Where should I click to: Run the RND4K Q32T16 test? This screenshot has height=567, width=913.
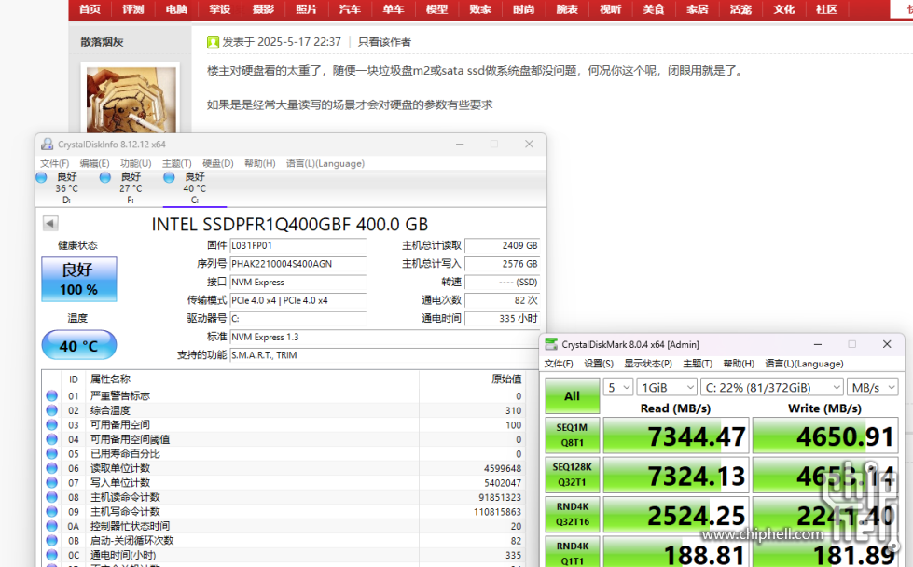click(x=572, y=515)
